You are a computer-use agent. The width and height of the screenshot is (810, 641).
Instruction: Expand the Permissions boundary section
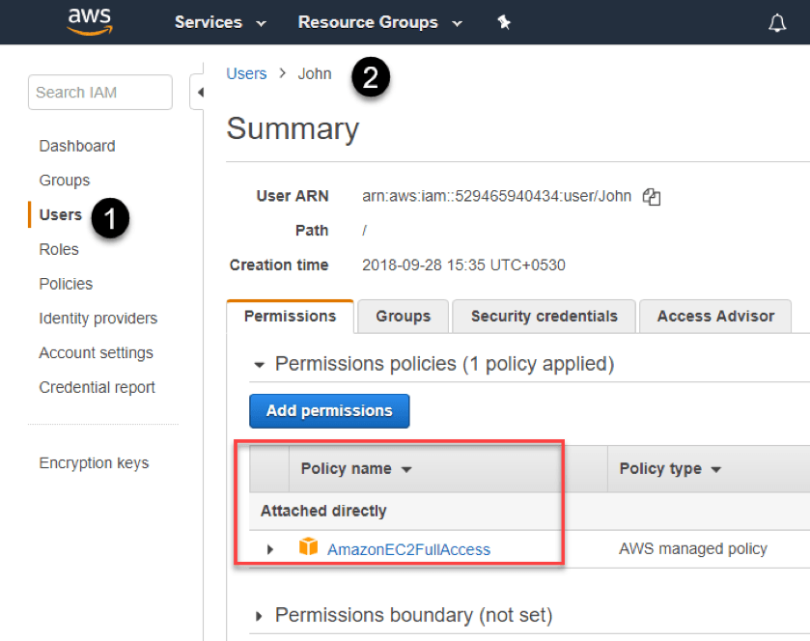click(x=259, y=616)
